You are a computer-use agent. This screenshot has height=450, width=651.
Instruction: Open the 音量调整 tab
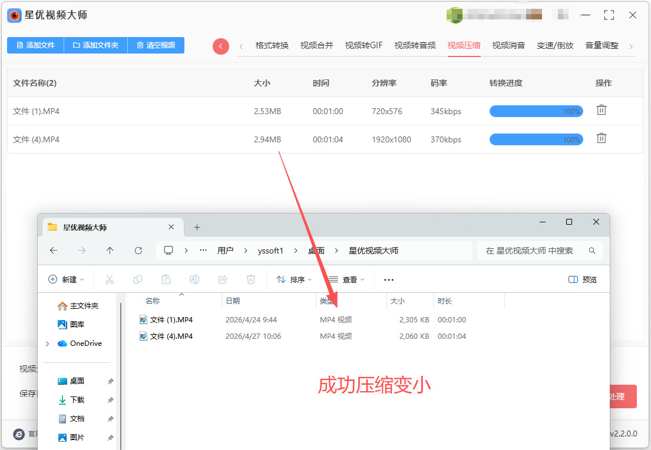coord(602,45)
